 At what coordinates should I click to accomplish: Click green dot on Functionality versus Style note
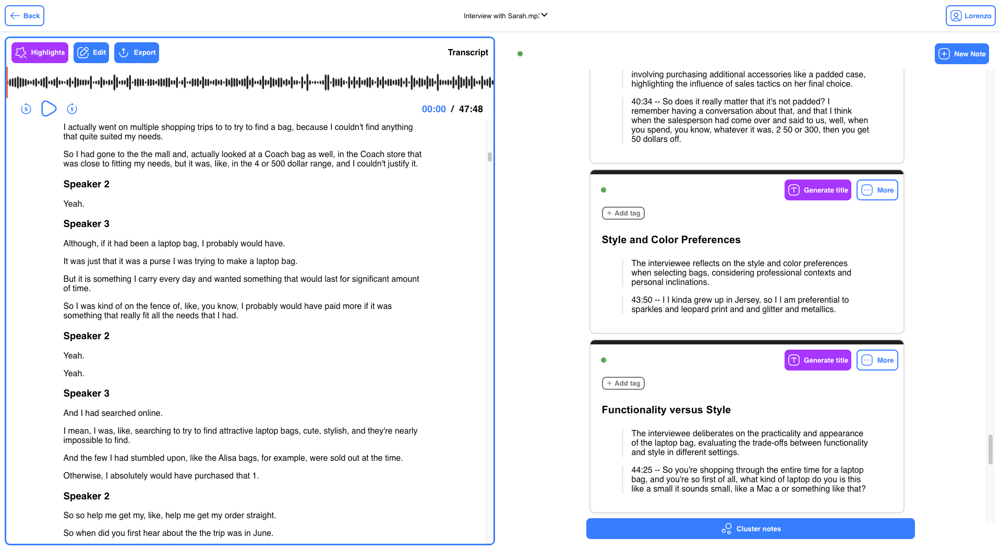(604, 360)
